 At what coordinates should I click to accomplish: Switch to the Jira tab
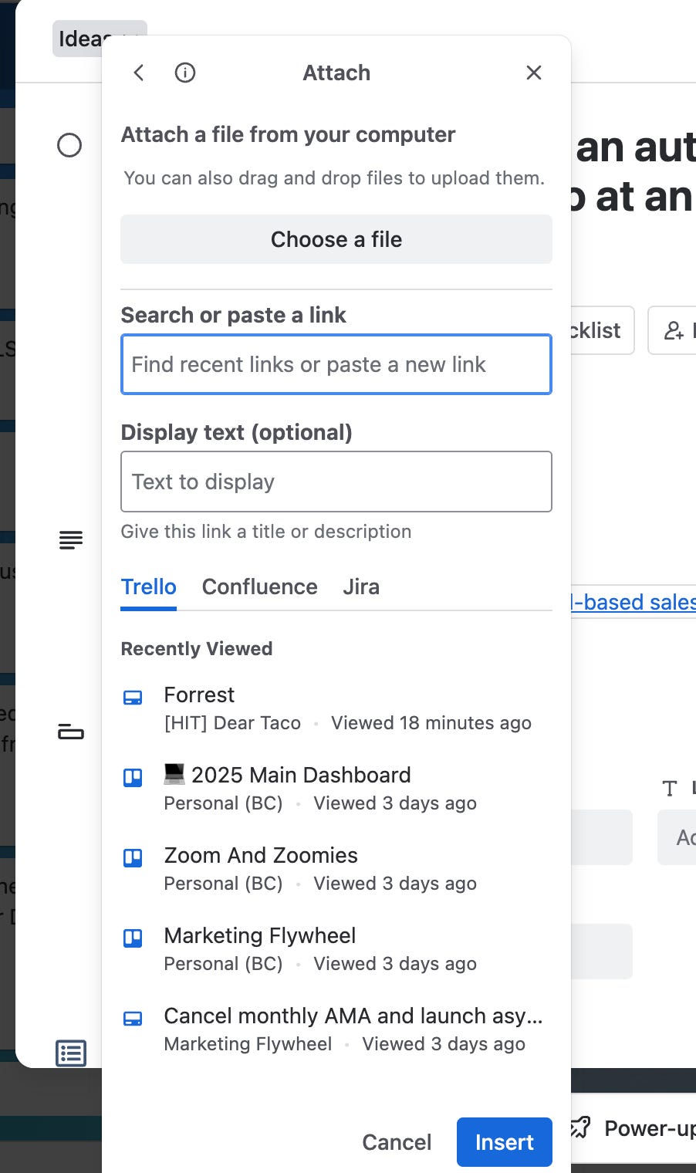pyautogui.click(x=361, y=587)
